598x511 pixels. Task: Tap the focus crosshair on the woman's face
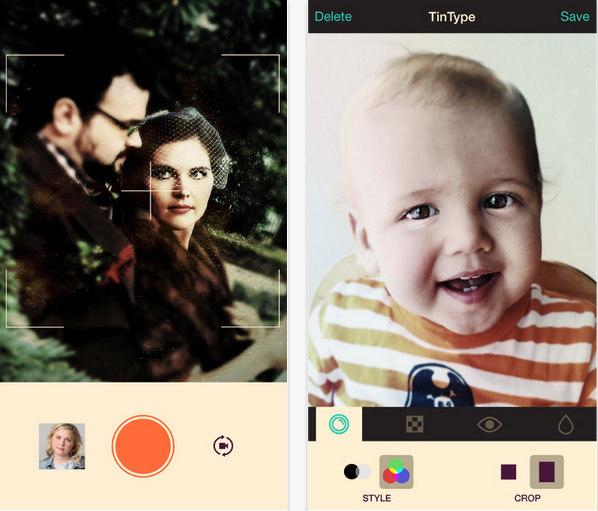[151, 191]
